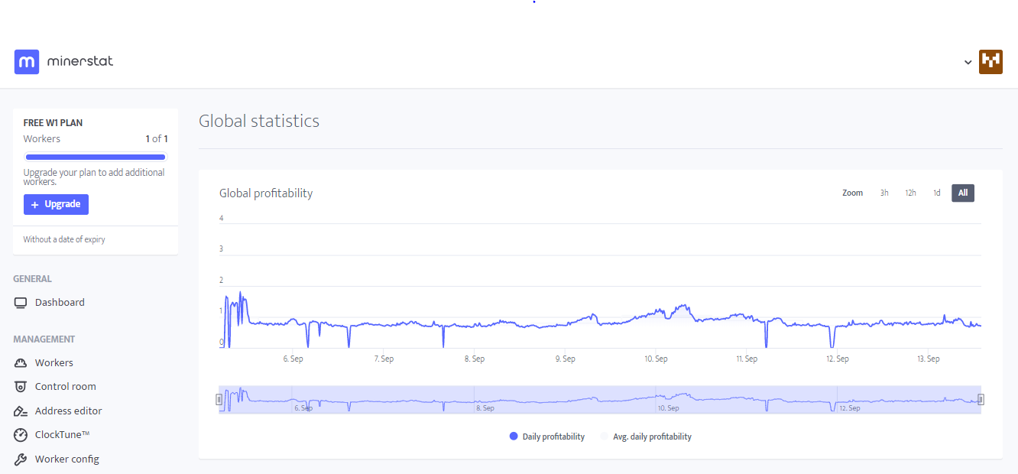Click the right handle of chart navigator
This screenshot has height=474, width=1018.
(981, 399)
